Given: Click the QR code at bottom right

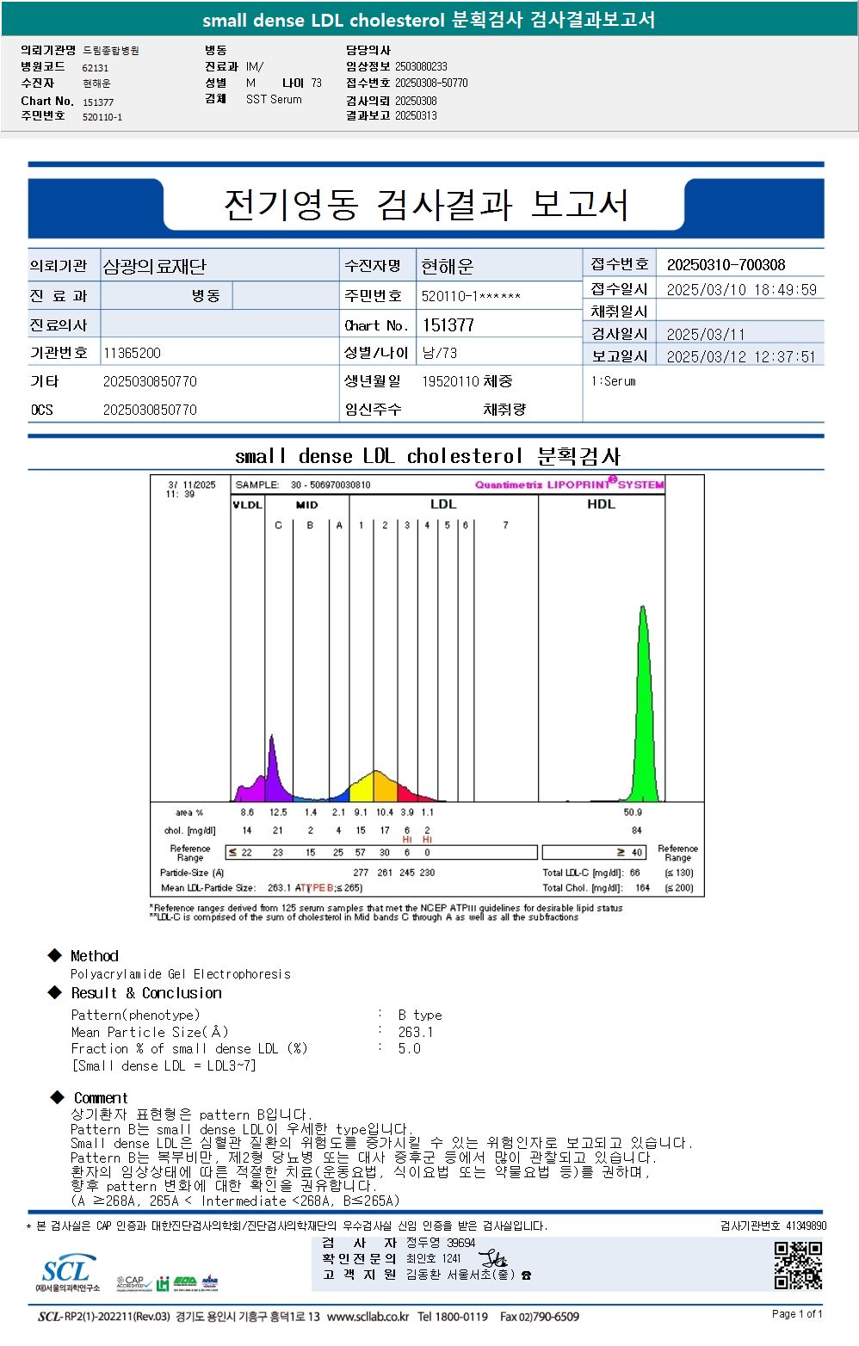Looking at the screenshot, I should 798,1264.
